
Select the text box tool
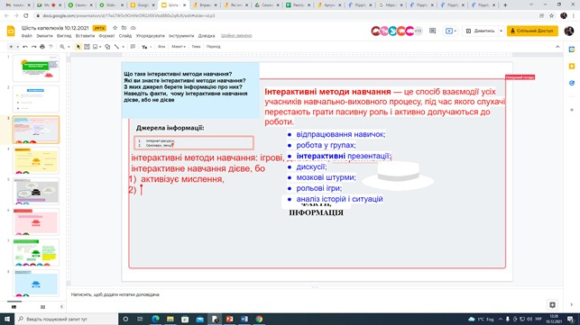(87, 47)
